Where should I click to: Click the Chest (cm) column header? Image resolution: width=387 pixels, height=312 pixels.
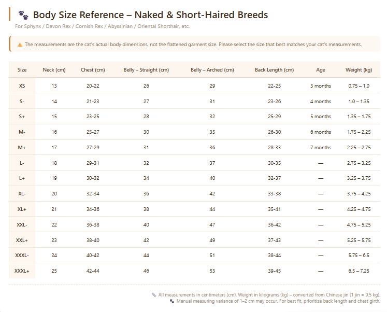(x=93, y=70)
